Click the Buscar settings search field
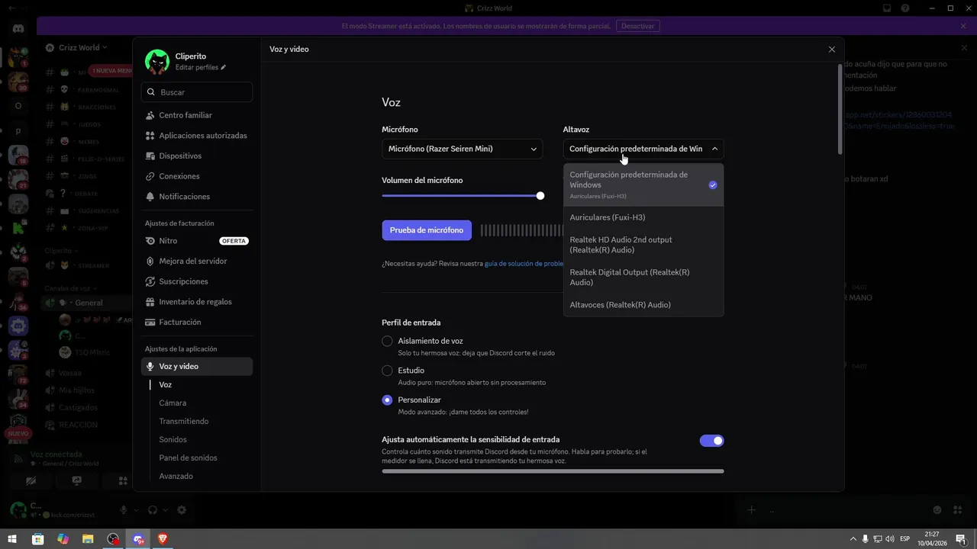Image resolution: width=977 pixels, height=549 pixels. pos(197,92)
